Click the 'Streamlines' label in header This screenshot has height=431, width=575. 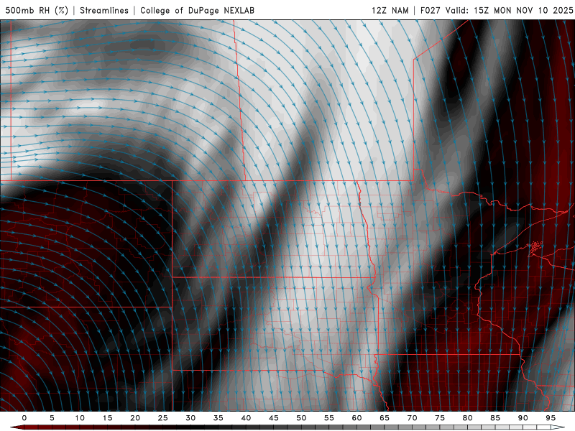tap(104, 11)
